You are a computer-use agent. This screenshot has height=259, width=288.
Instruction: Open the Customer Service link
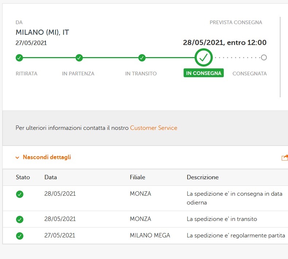[154, 128]
